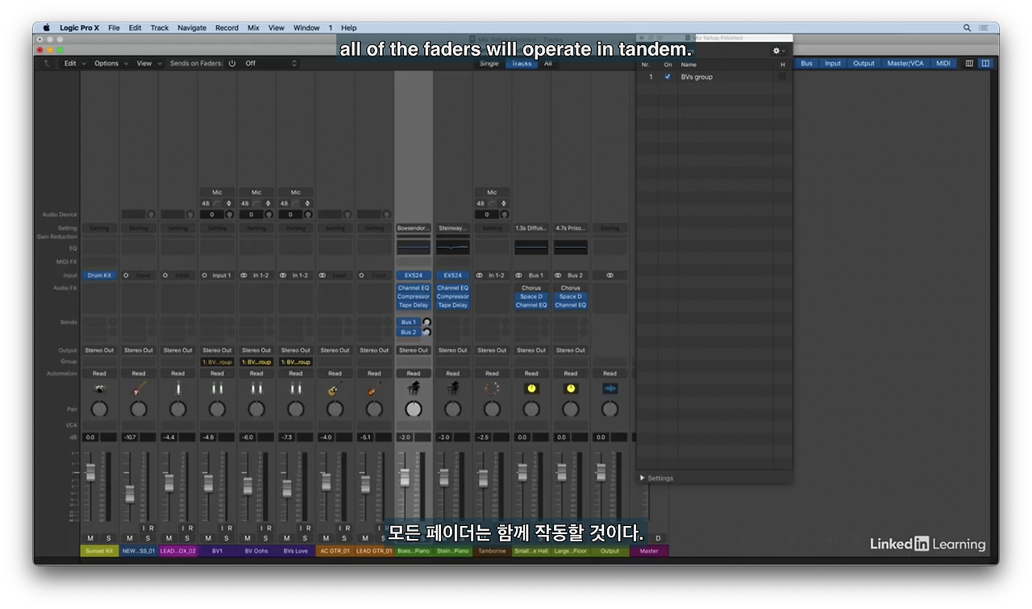Click the Stein...Piano grand piano icon
1032x609 pixels.
coord(453,389)
